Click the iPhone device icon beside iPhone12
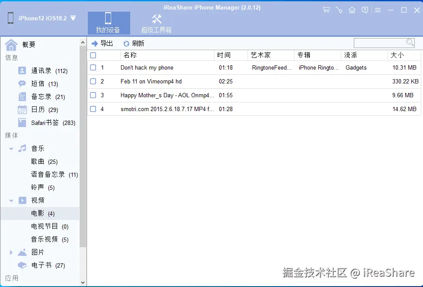The image size is (423, 287). tap(10, 18)
